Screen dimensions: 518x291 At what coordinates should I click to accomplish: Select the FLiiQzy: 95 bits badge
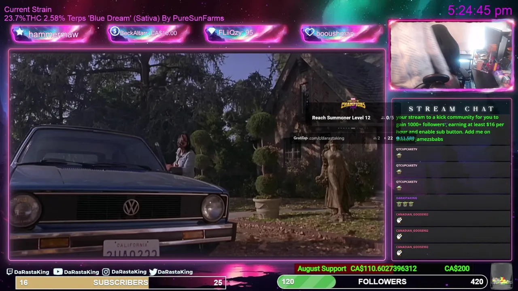coord(246,33)
